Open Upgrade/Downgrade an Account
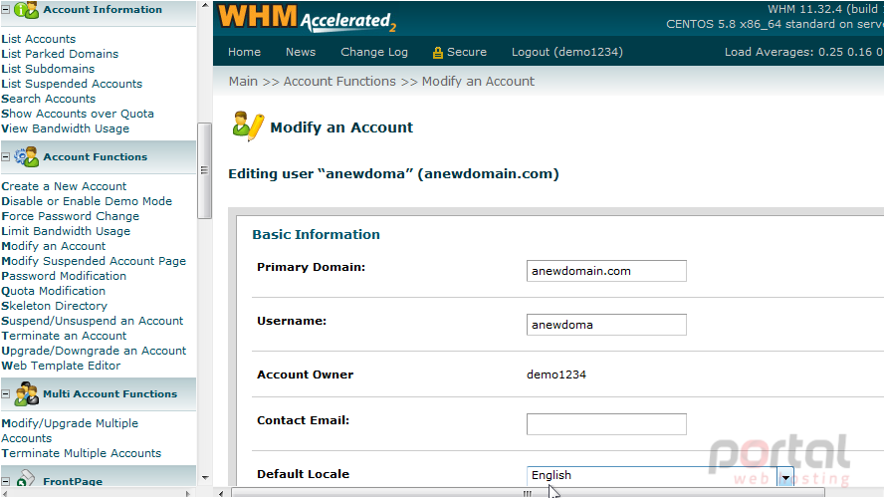This screenshot has height=498, width=885. pos(94,352)
